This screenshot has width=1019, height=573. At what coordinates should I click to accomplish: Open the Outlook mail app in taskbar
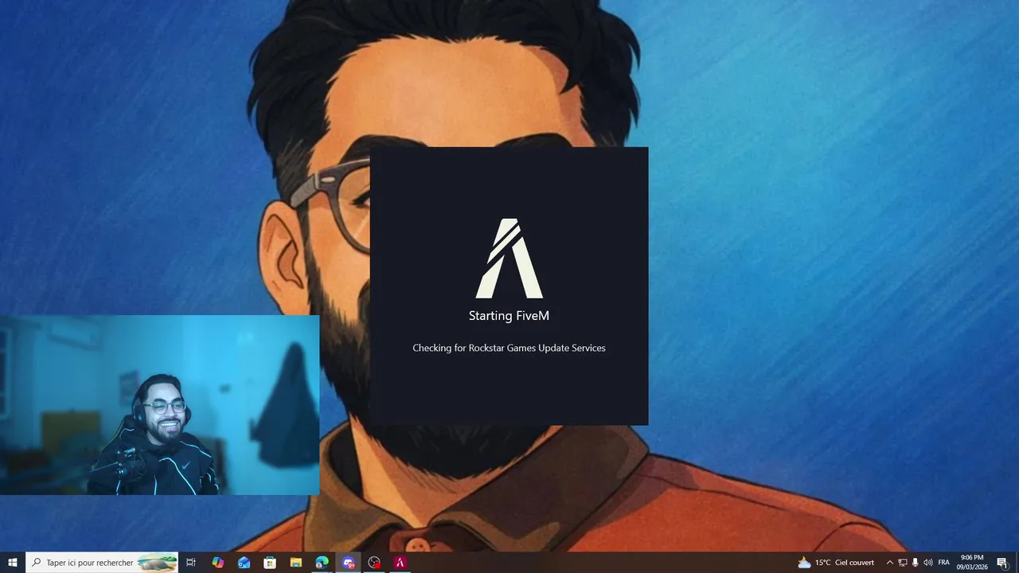click(x=244, y=563)
